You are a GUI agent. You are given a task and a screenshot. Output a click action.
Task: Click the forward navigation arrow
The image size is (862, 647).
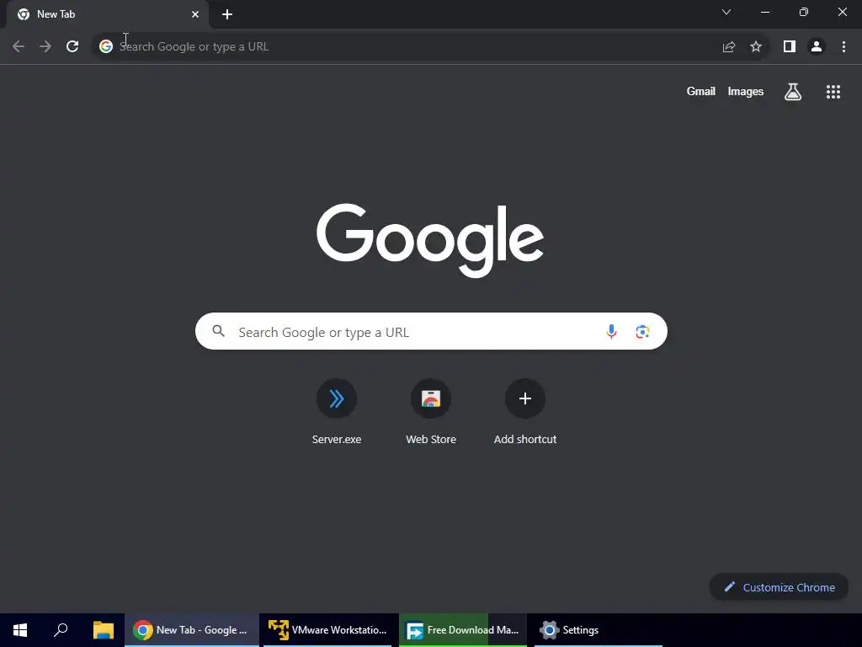pyautogui.click(x=45, y=47)
